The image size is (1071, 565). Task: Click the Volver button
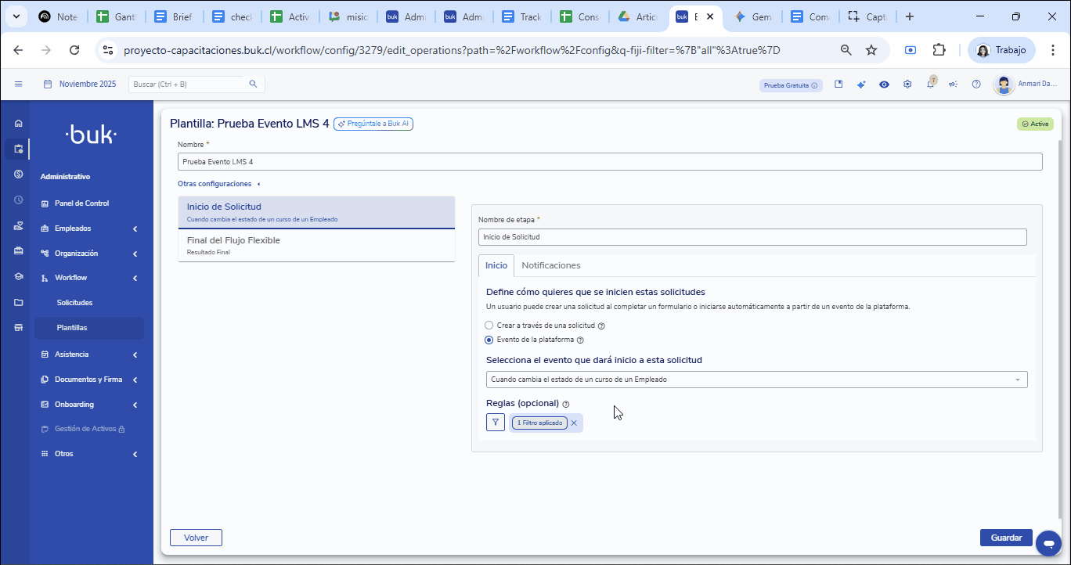coord(196,538)
